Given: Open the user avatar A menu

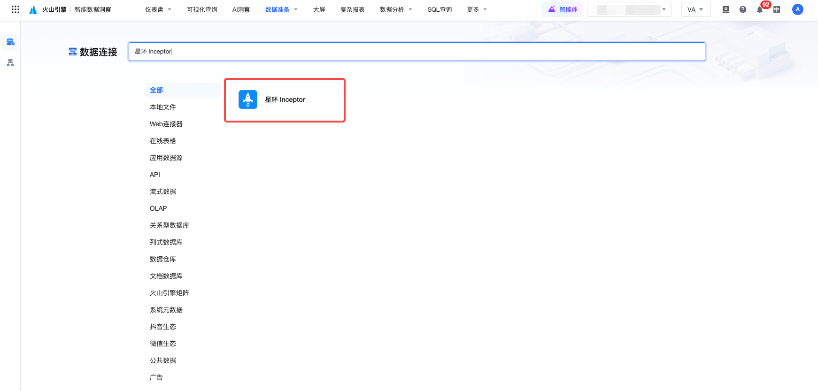Looking at the screenshot, I should click(797, 9).
